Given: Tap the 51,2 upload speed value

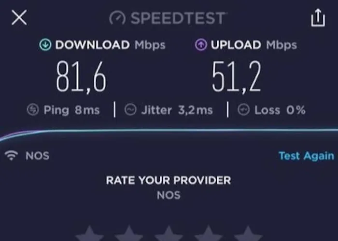Looking at the screenshot, I should [237, 77].
